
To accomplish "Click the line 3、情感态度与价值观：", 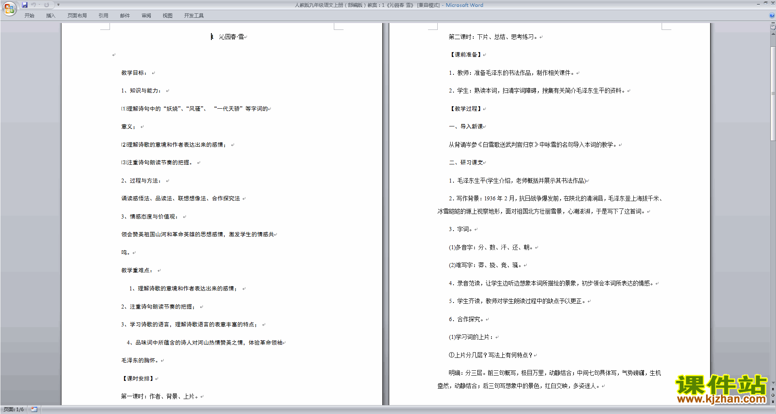I will [150, 217].
